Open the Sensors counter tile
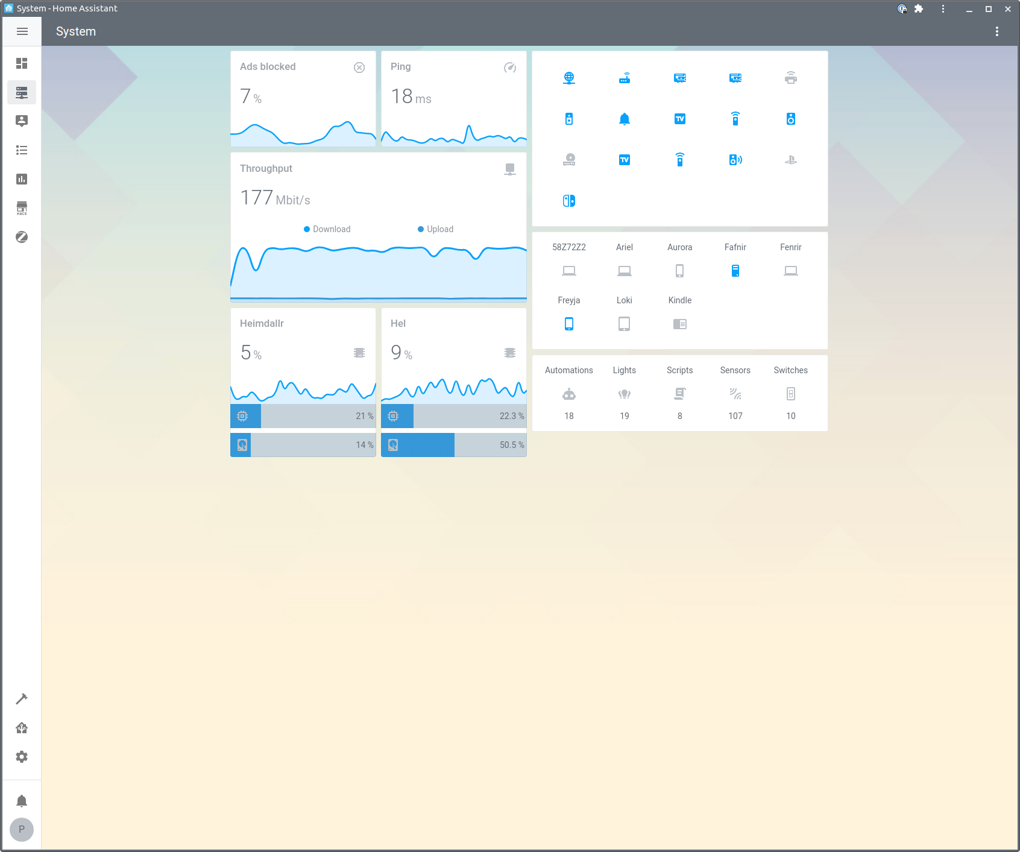Screen dimensions: 1020x852 pyautogui.click(x=735, y=393)
